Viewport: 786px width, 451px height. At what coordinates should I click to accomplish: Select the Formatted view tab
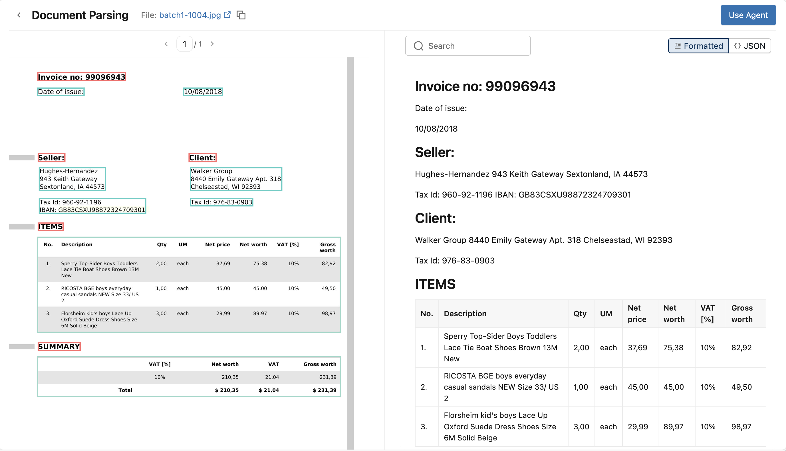pyautogui.click(x=698, y=46)
